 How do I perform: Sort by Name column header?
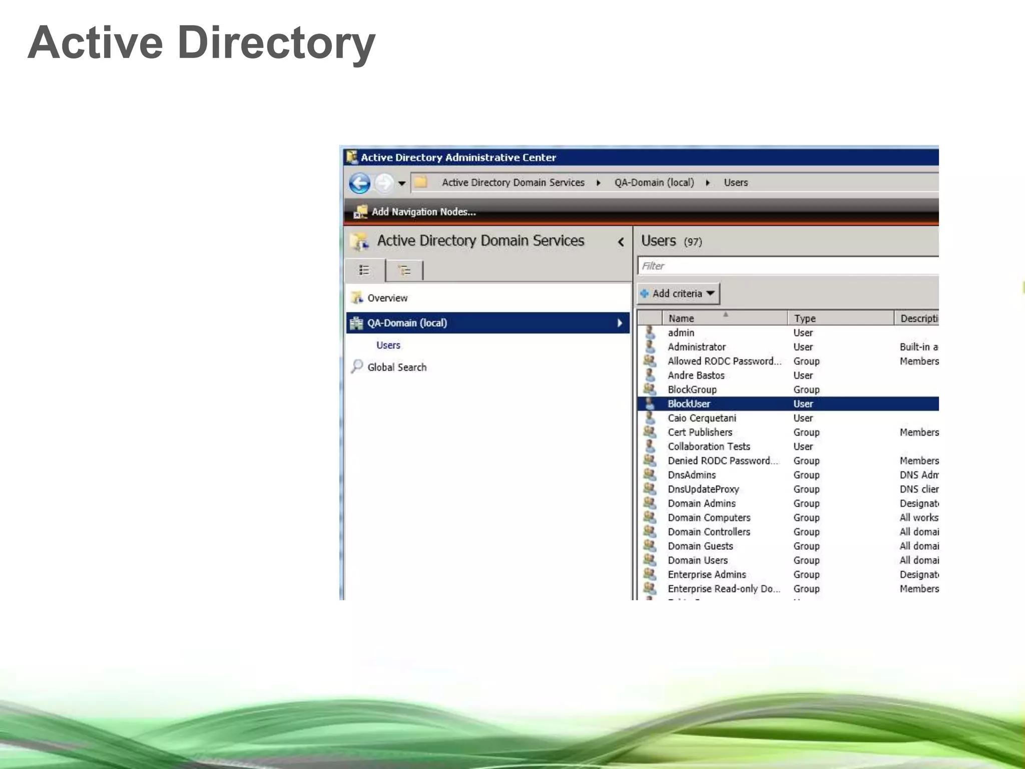click(725, 318)
